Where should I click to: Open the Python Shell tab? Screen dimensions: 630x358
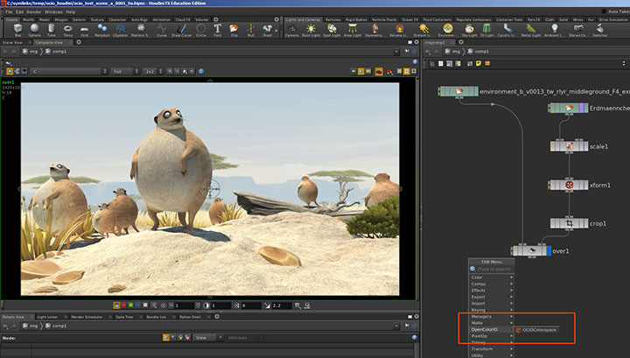(190, 317)
